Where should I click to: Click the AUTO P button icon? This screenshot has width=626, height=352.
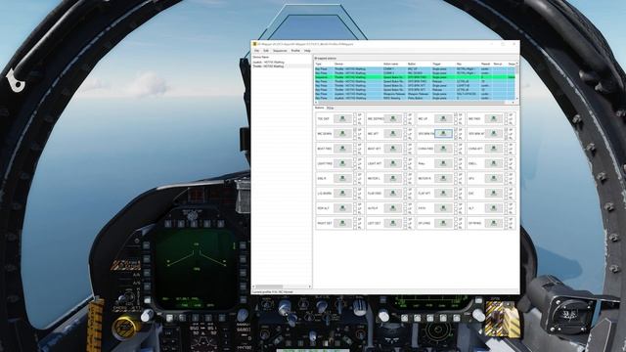click(x=393, y=208)
